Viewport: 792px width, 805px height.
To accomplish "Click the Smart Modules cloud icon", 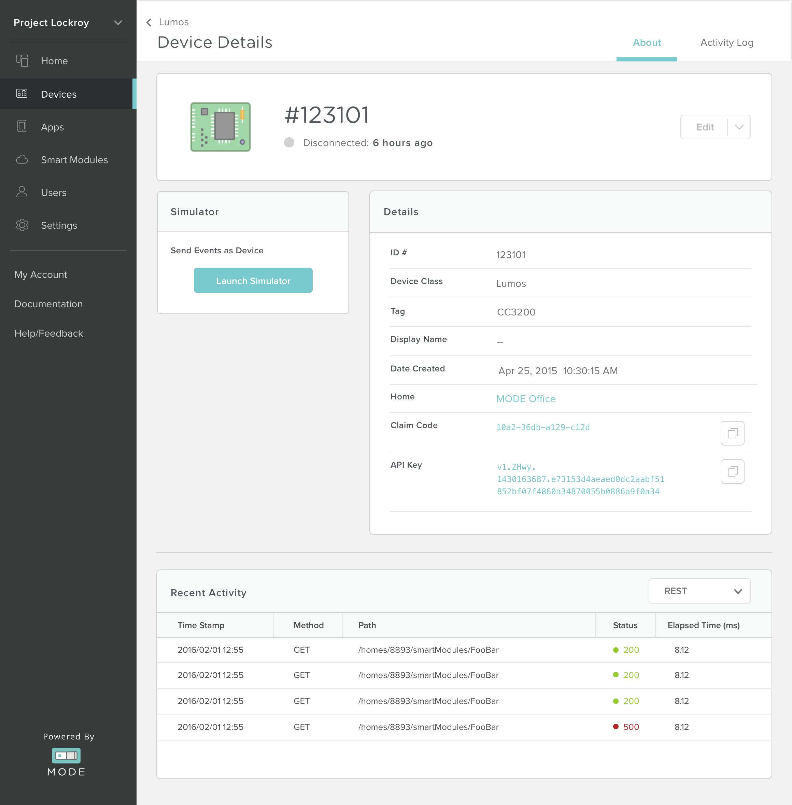I will coord(22,160).
